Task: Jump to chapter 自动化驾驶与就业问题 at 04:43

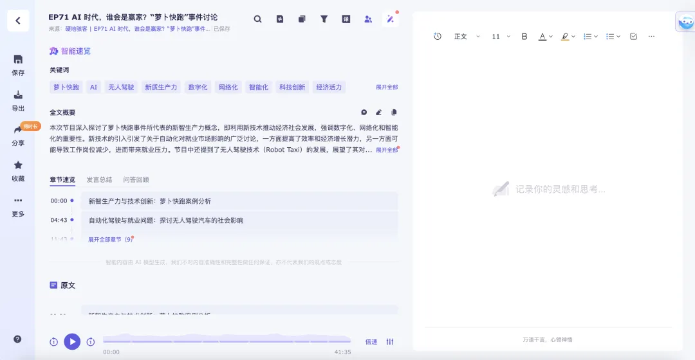Action: [239, 221]
